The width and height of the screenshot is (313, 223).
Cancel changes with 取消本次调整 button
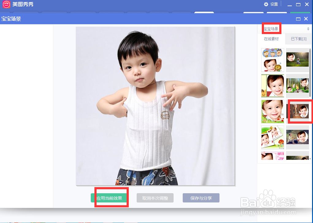155,198
